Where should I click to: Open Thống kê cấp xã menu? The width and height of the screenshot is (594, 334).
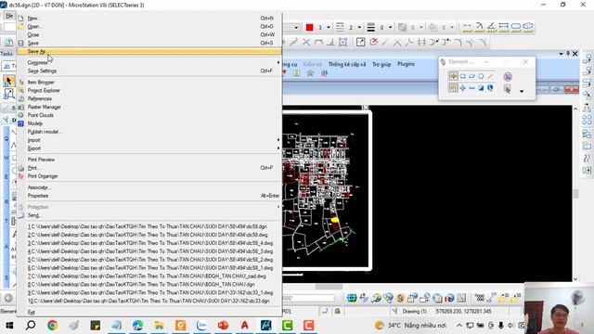[347, 64]
